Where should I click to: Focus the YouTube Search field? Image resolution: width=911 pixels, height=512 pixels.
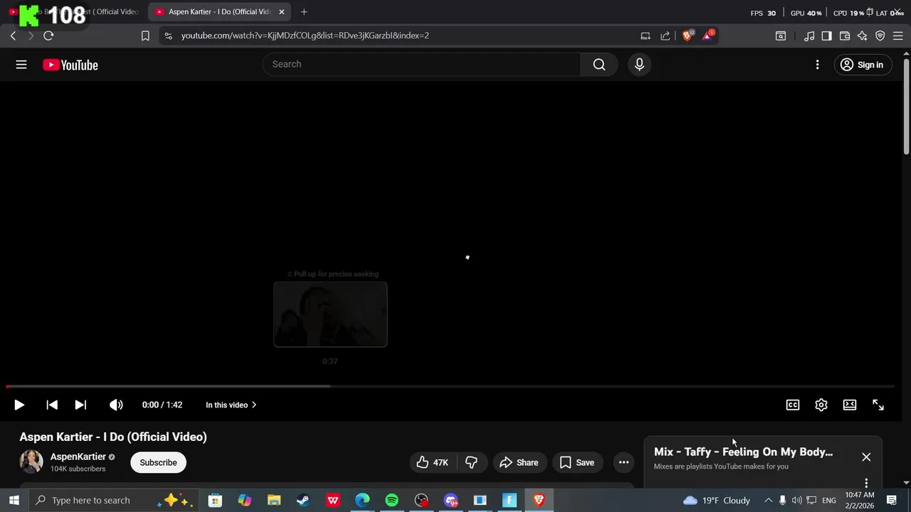[422, 64]
